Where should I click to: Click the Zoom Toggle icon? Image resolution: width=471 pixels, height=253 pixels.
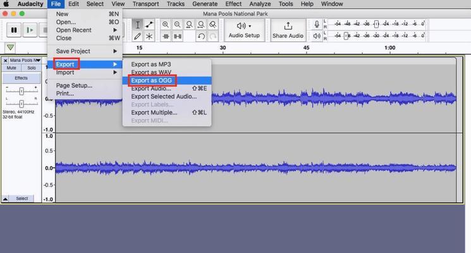212,25
